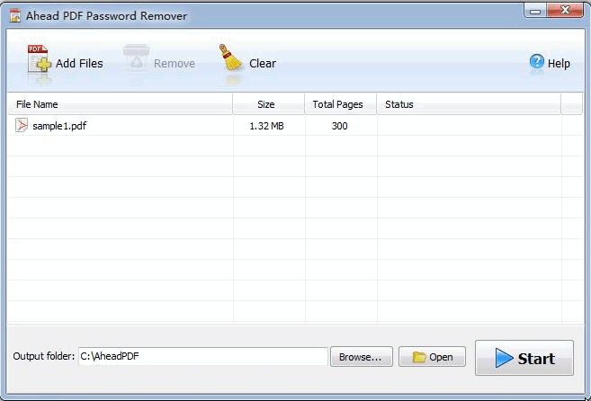Click the Add Files PDF icon

[40, 58]
